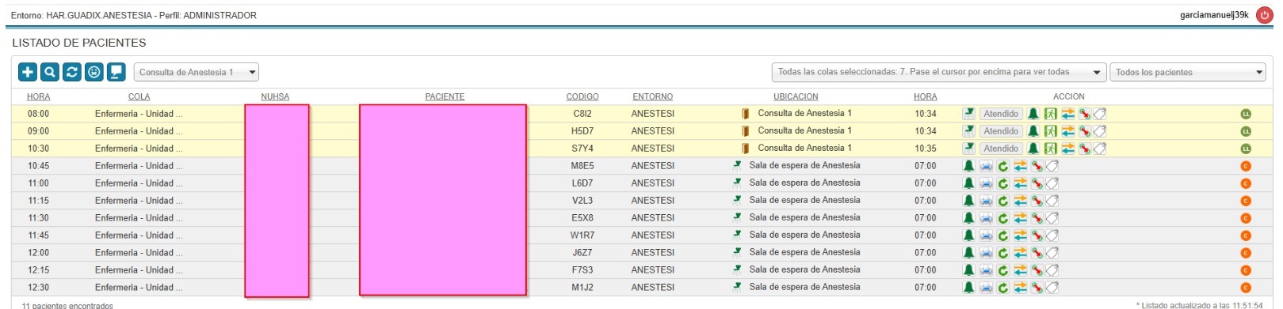Click Atendido button for patient S7Y4

(1001, 149)
